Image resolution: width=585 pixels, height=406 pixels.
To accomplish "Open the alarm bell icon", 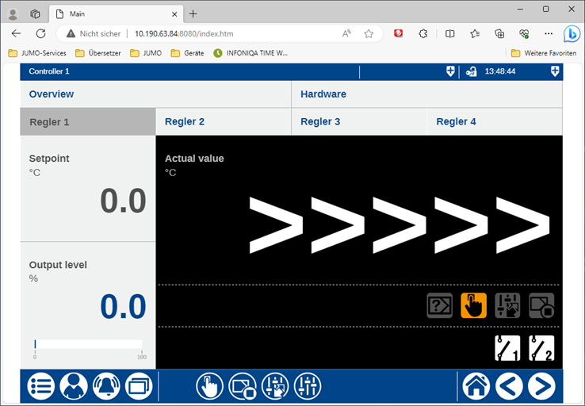I will tap(105, 387).
